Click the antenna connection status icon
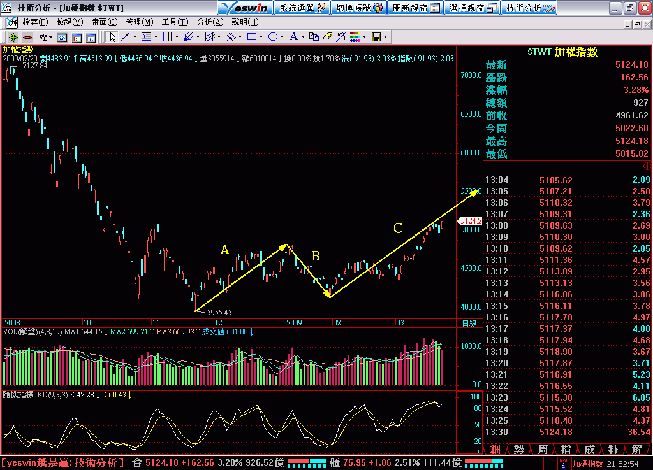Image resolution: width=653 pixels, height=470 pixels. 563,464
